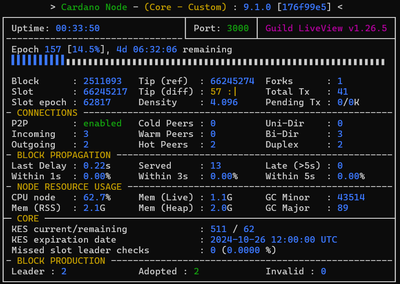Click the epoch progress bar
The width and height of the screenshot is (400, 284).
coord(198,60)
